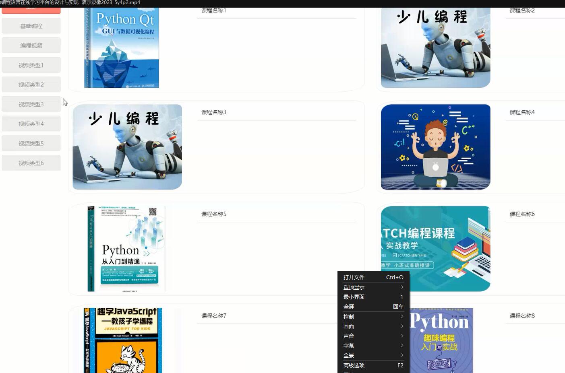Open the 字幕 subtitles submenu
The image size is (565, 373).
349,345
